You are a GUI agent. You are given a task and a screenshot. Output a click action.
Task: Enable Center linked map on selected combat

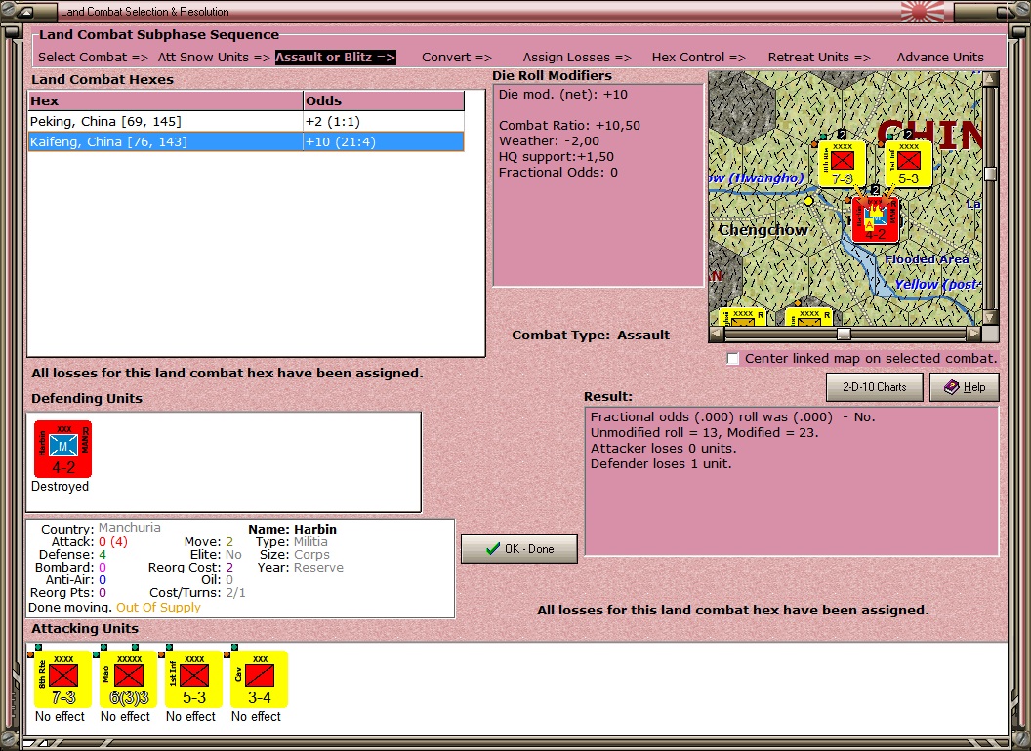coord(733,359)
